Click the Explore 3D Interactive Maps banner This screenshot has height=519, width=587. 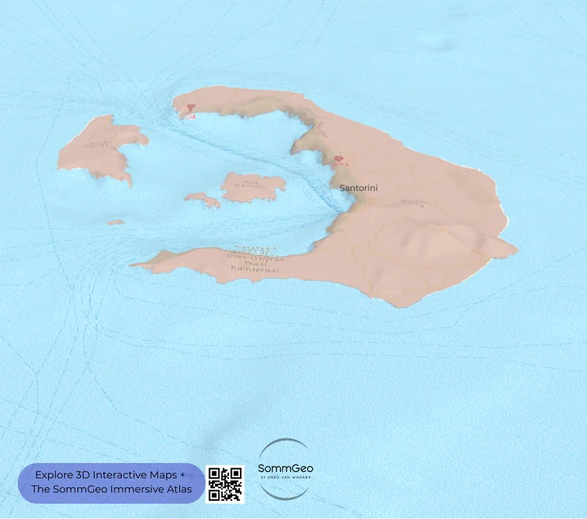tap(110, 474)
